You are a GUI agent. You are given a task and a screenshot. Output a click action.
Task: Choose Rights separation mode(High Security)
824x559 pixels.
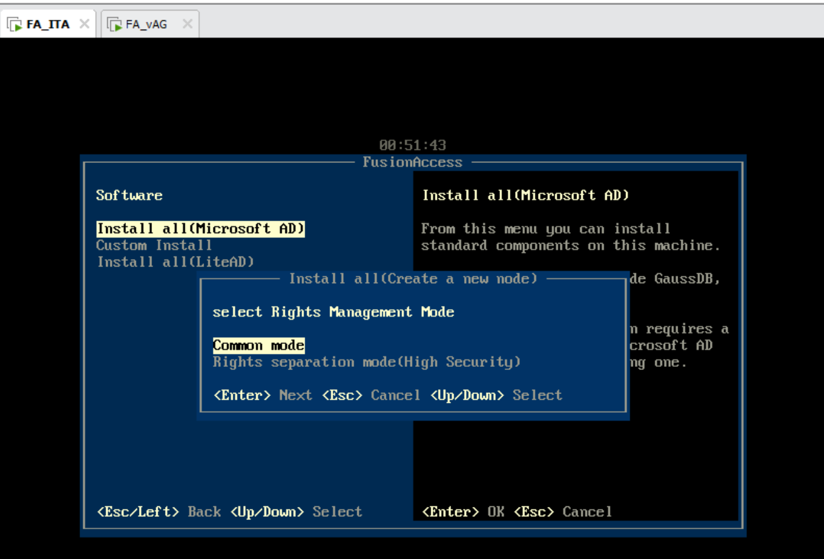pos(367,362)
